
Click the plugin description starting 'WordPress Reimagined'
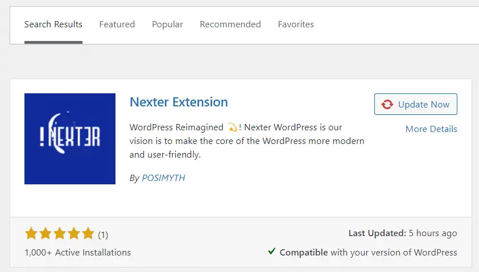click(247, 141)
